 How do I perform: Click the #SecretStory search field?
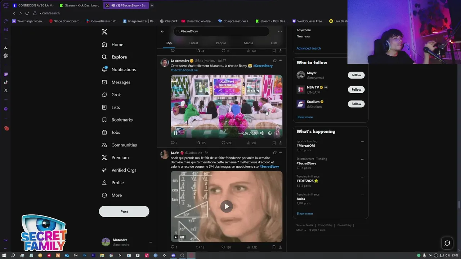point(221,31)
